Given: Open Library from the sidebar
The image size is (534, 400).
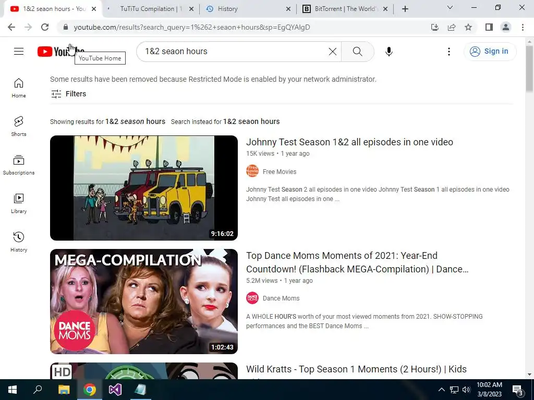Looking at the screenshot, I should [x=19, y=203].
